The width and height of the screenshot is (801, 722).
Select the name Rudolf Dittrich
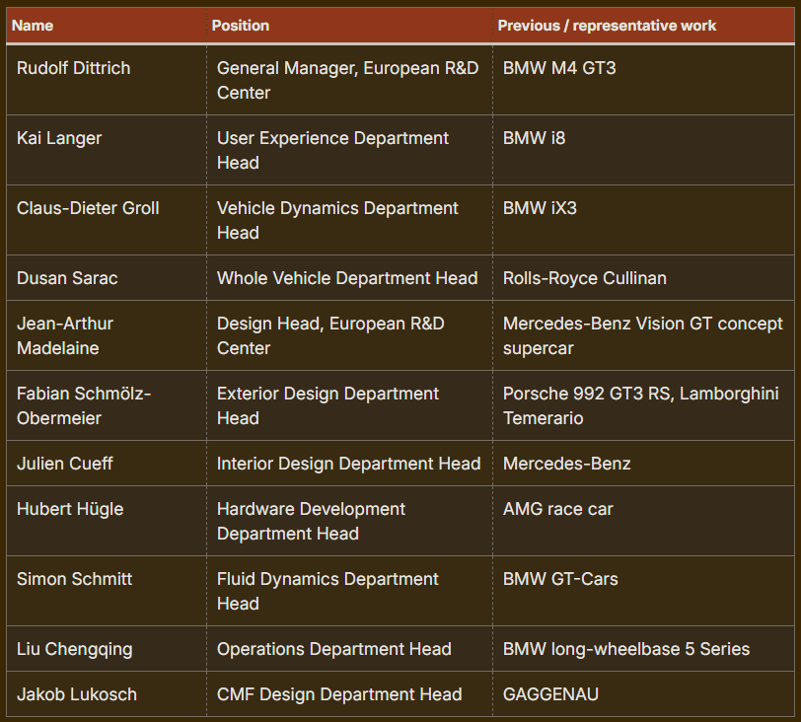click(x=74, y=68)
